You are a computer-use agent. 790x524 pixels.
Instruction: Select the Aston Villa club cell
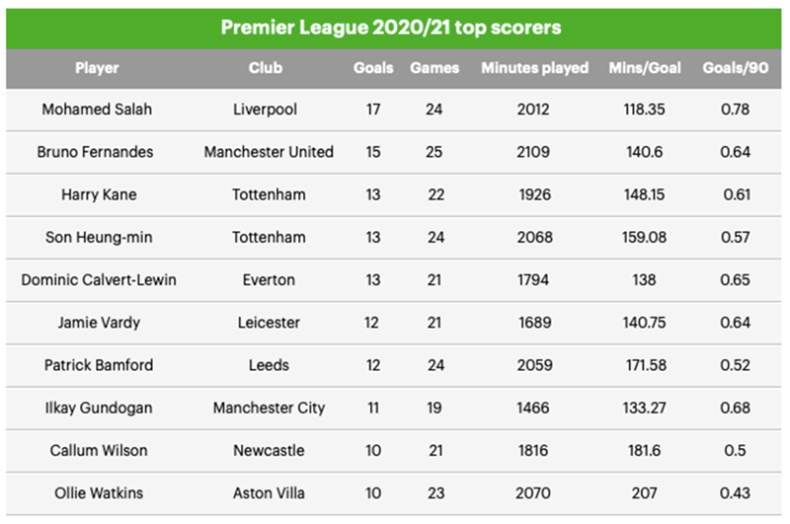269,492
